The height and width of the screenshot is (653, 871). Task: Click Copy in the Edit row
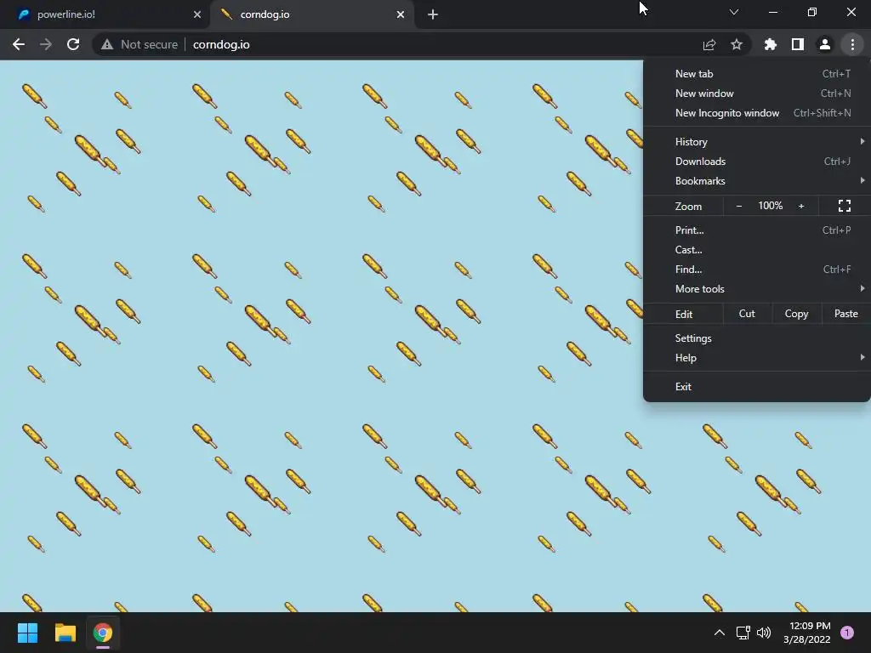(x=796, y=314)
